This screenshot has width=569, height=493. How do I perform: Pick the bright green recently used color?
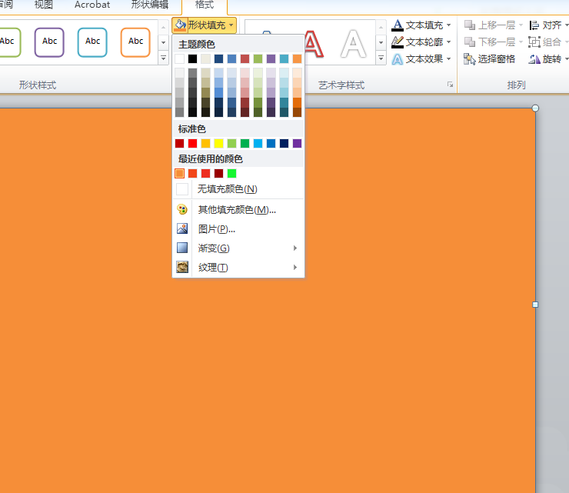coord(232,174)
